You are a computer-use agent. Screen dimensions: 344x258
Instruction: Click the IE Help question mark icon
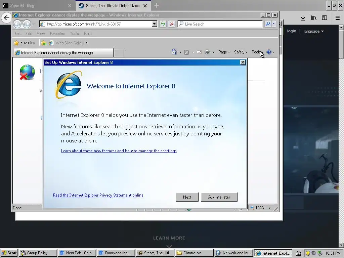pyautogui.click(x=269, y=52)
